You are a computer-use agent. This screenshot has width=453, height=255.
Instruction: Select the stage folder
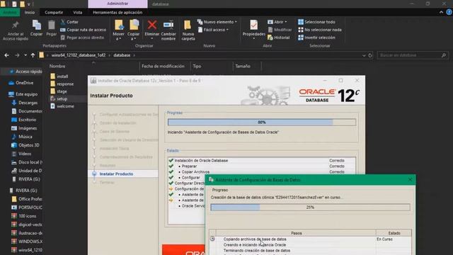click(x=59, y=91)
